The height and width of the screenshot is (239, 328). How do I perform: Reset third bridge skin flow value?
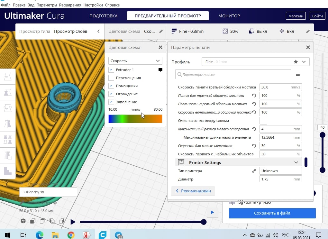tap(254, 96)
